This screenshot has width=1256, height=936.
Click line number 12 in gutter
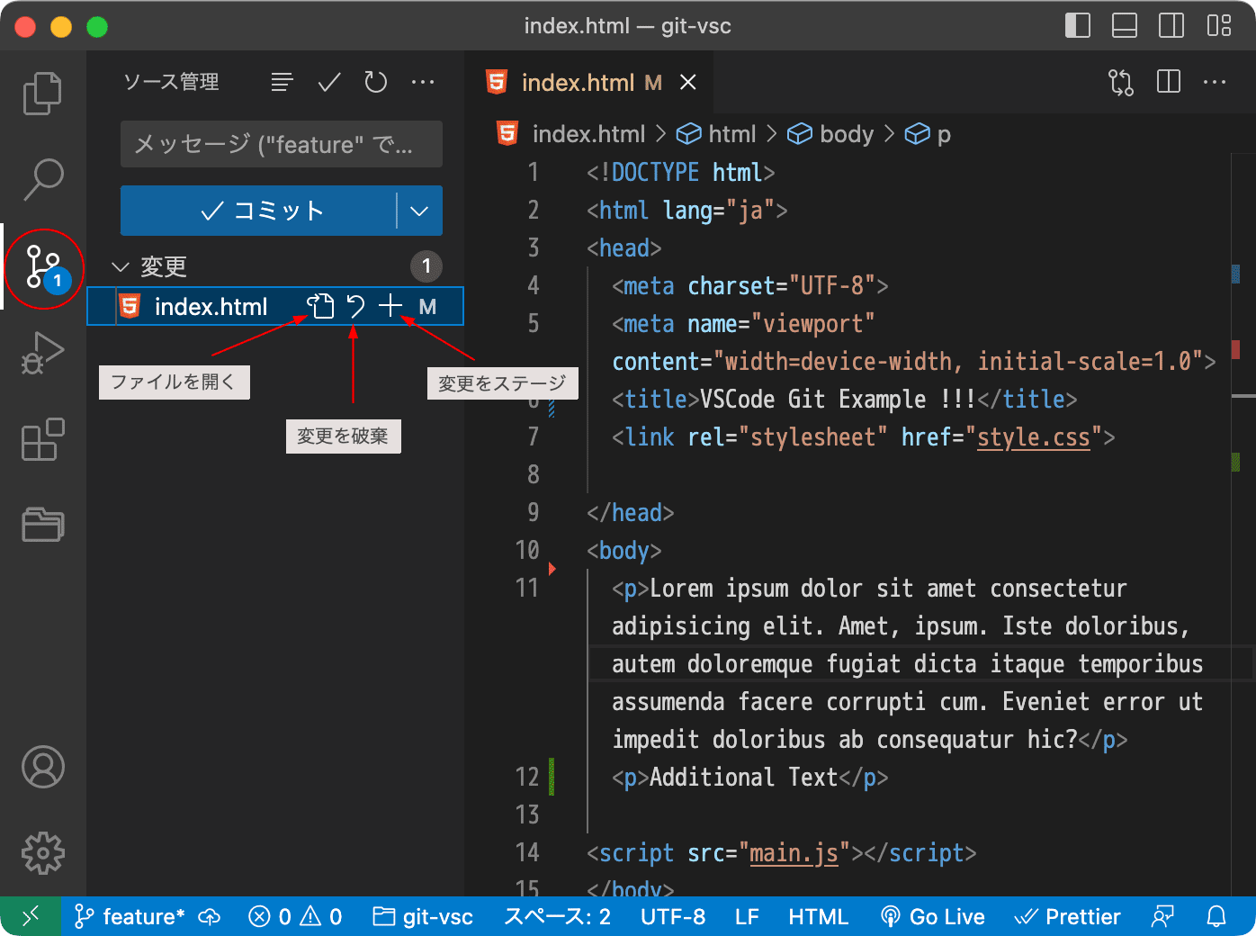pyautogui.click(x=527, y=778)
